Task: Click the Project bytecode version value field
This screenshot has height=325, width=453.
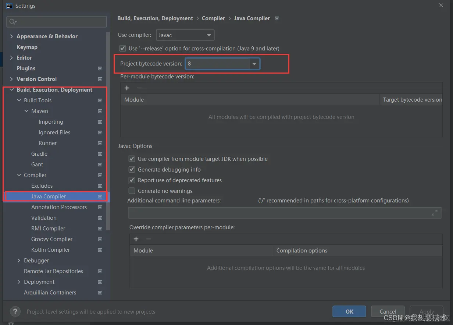Action: [x=217, y=64]
